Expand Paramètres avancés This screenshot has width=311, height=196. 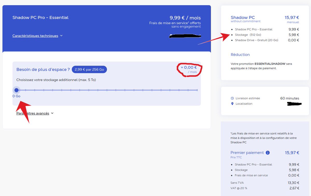coord(33,113)
